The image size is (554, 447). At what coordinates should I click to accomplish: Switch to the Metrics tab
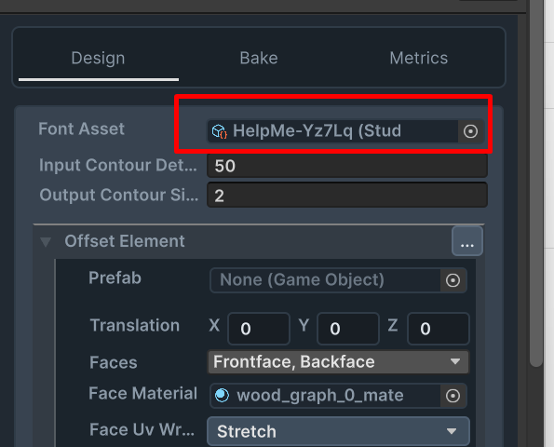point(419,58)
